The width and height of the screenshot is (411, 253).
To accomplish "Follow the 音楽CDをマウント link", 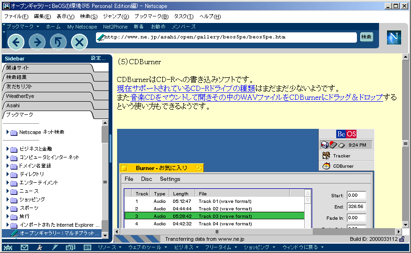I will tap(257, 97).
